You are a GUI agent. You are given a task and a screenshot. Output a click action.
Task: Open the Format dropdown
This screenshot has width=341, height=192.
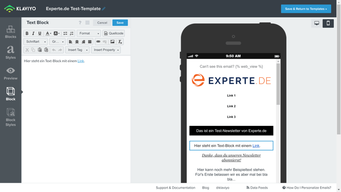coord(89,33)
